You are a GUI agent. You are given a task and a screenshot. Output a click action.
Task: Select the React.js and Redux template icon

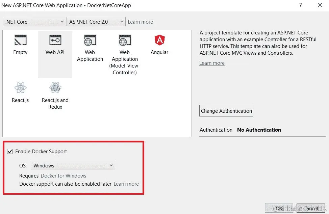pos(55,88)
